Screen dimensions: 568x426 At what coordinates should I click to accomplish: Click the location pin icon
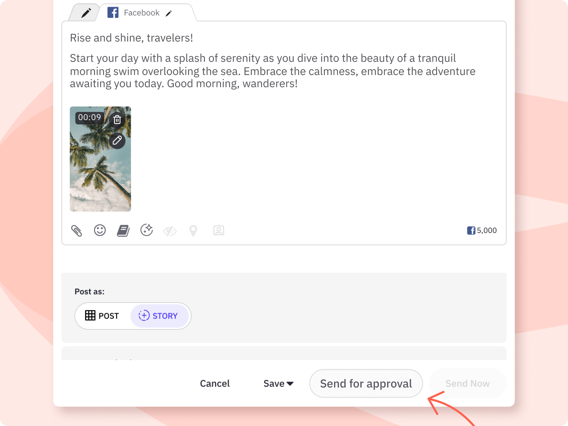click(193, 230)
